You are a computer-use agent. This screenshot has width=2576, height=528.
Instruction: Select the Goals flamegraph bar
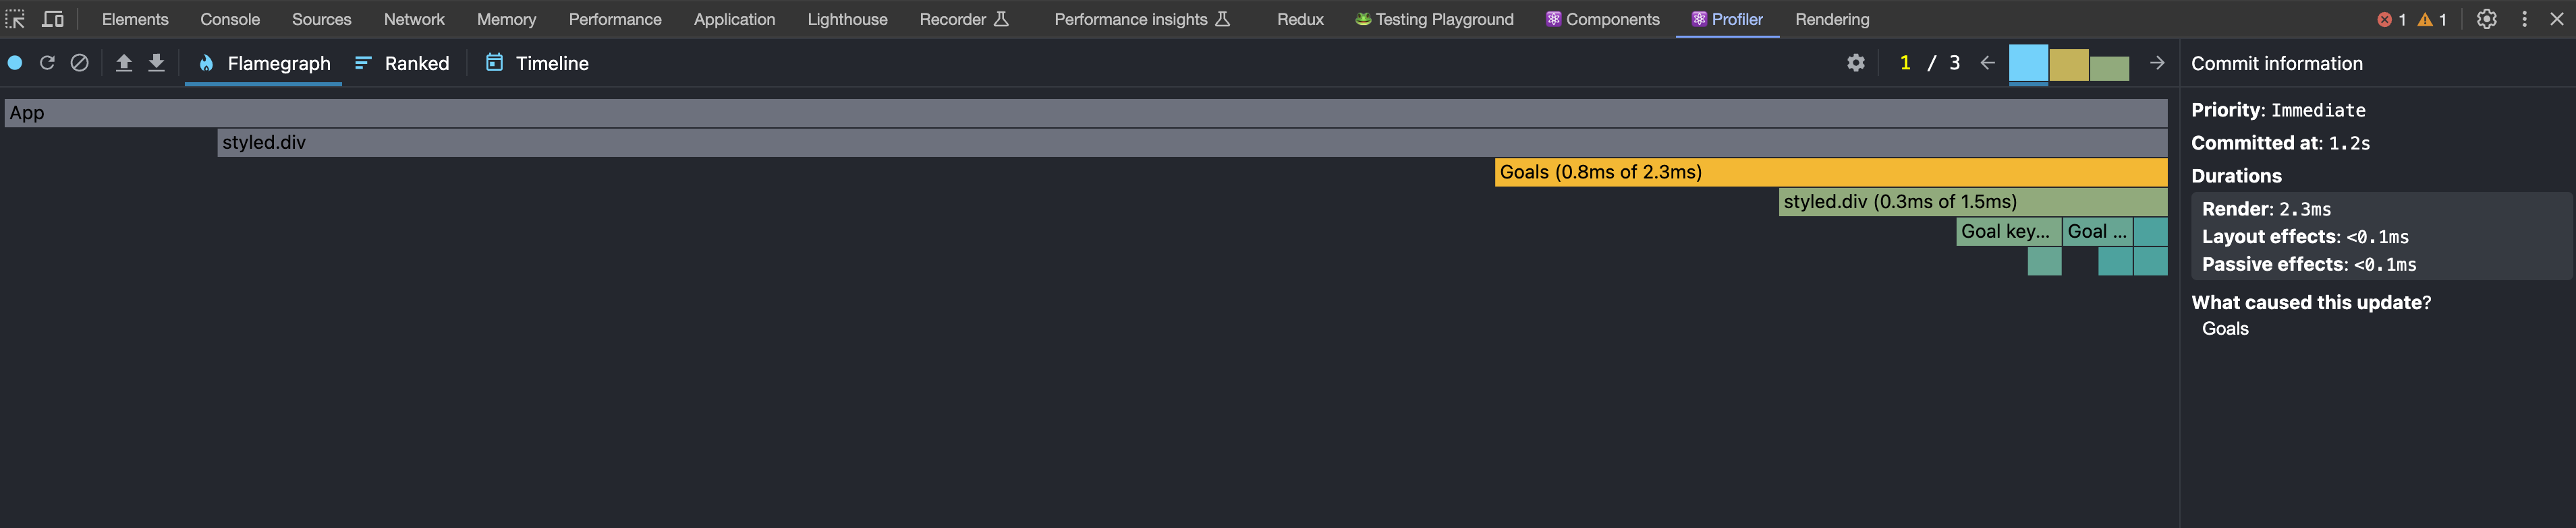(x=1830, y=172)
